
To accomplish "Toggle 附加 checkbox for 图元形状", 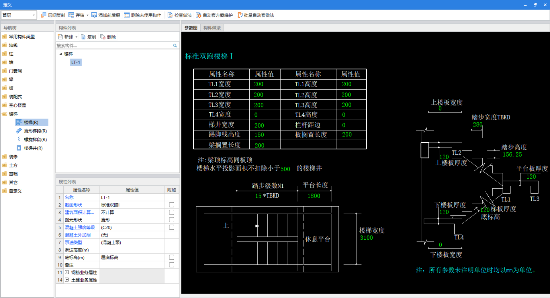I will pos(172,220).
